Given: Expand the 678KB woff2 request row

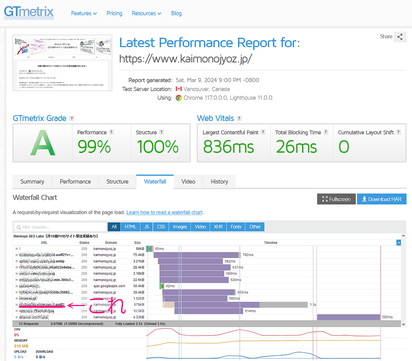Looking at the screenshot, I should coord(16,305).
